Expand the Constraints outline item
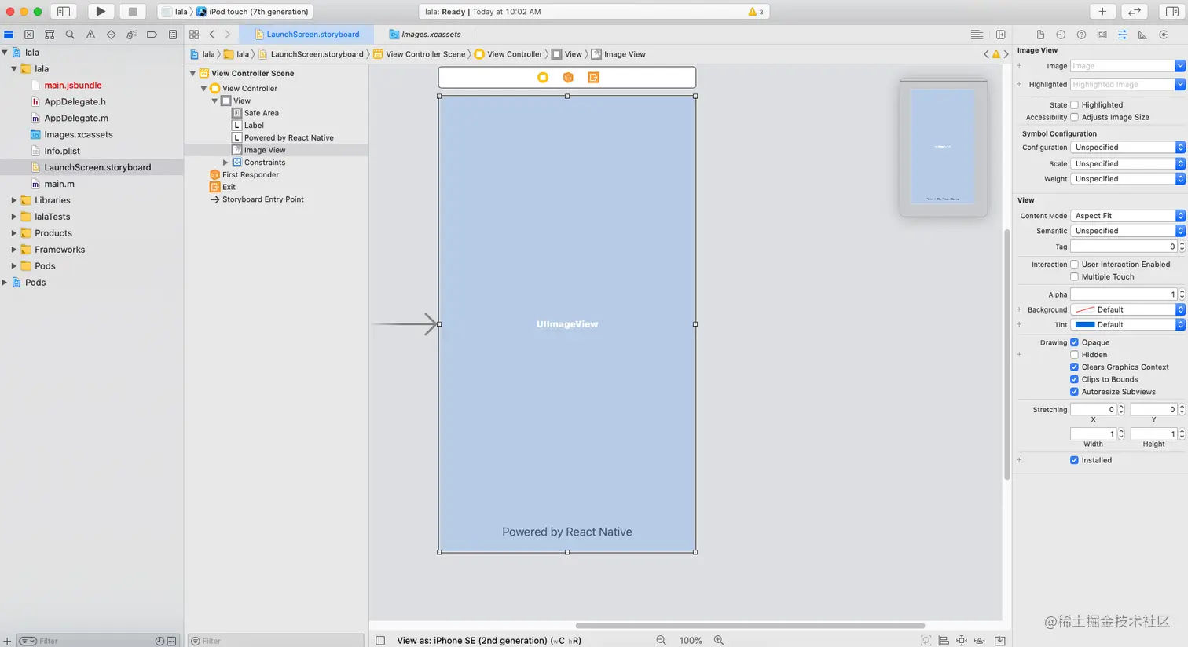 226,163
